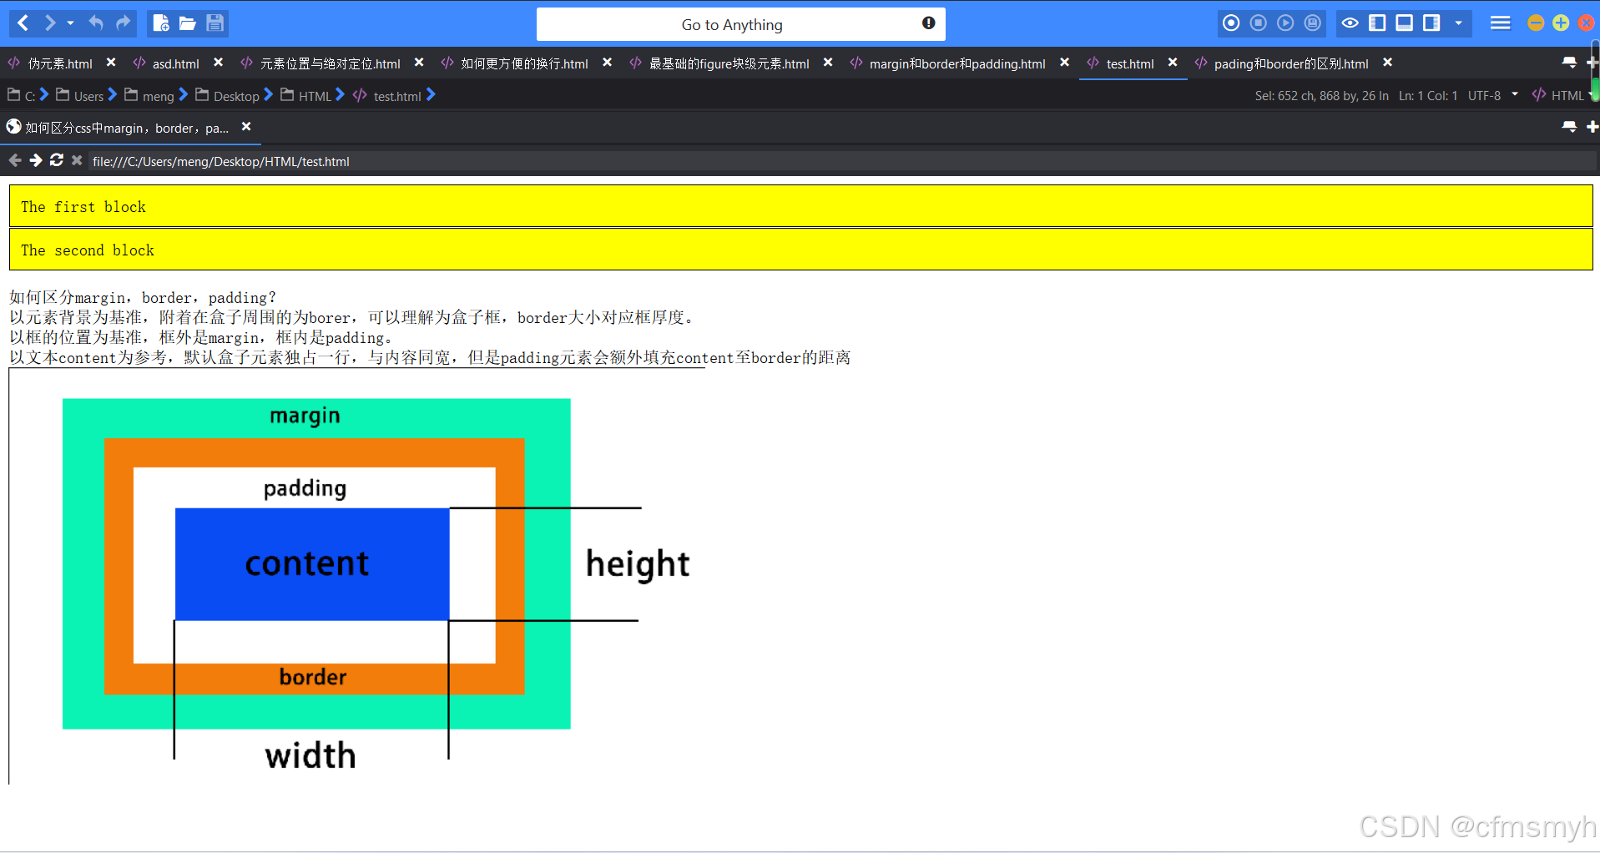Toggle the left pane visibility button
This screenshot has width=1600, height=853.
(x=1377, y=23)
